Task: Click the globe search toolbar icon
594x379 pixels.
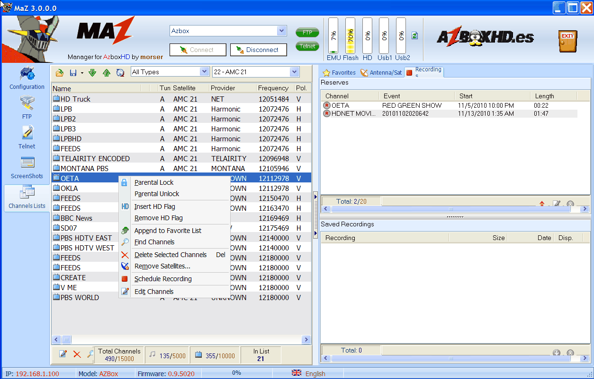Action: 120,72
